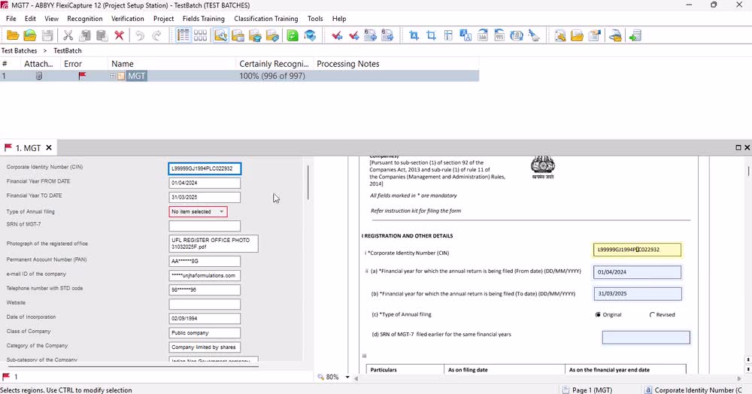The height and width of the screenshot is (394, 752).
Task: Switch to thumbnails grid view icon
Action: (x=200, y=35)
